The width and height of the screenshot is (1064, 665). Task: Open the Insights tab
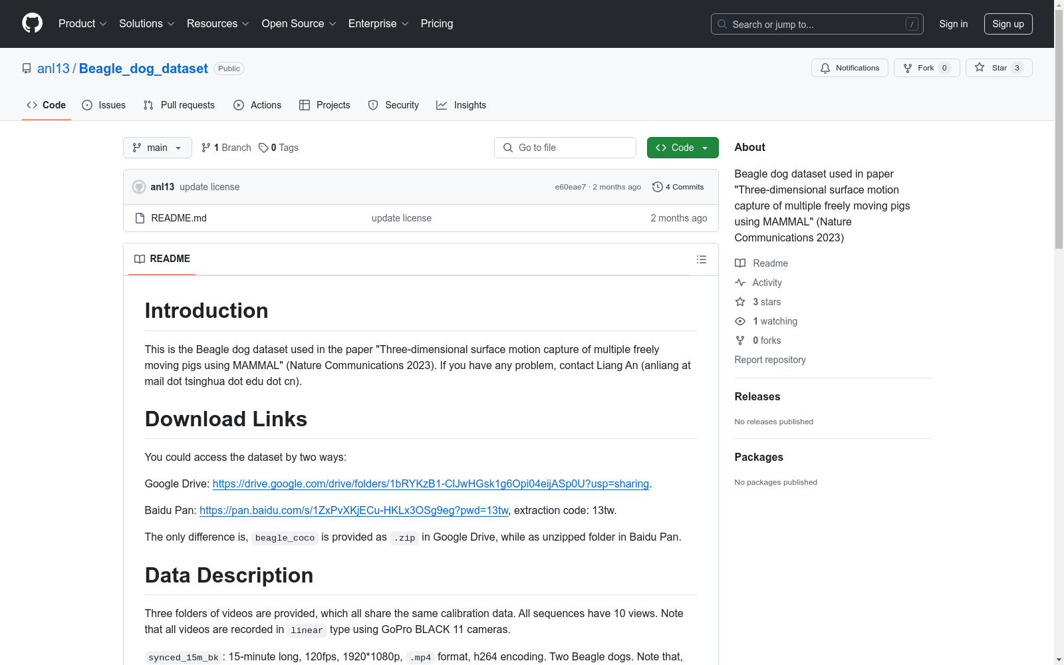pyautogui.click(x=462, y=105)
